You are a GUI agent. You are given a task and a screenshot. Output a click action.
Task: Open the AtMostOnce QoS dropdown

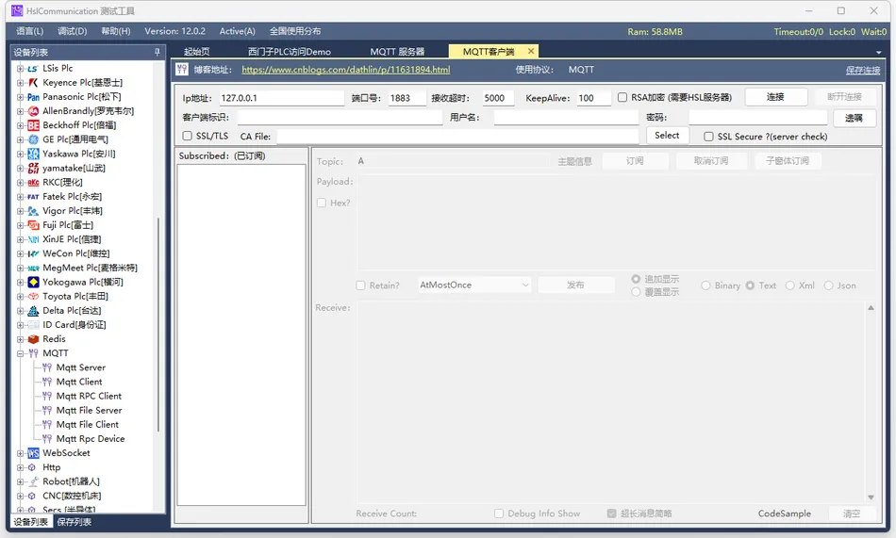coord(474,285)
